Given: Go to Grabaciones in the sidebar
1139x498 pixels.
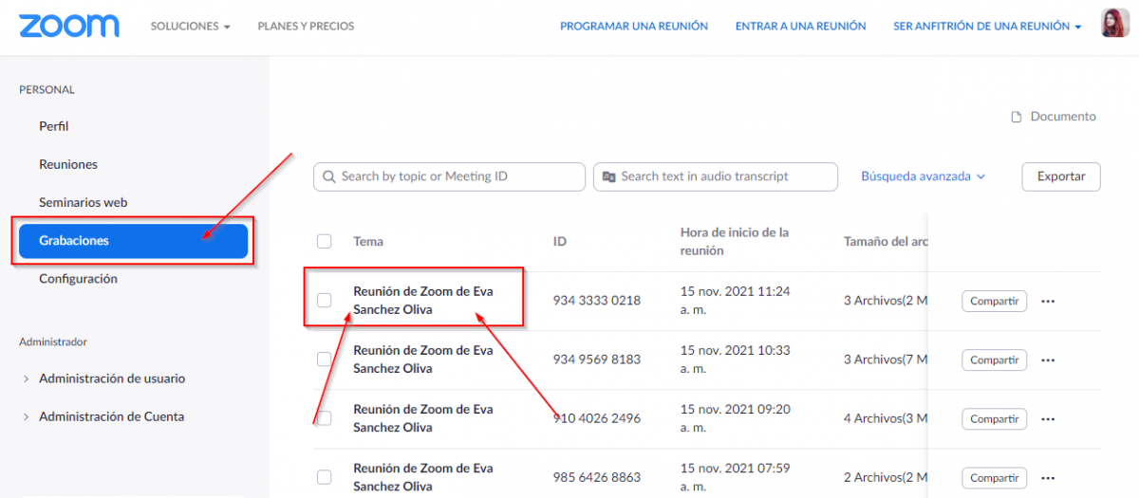Looking at the screenshot, I should click(133, 241).
